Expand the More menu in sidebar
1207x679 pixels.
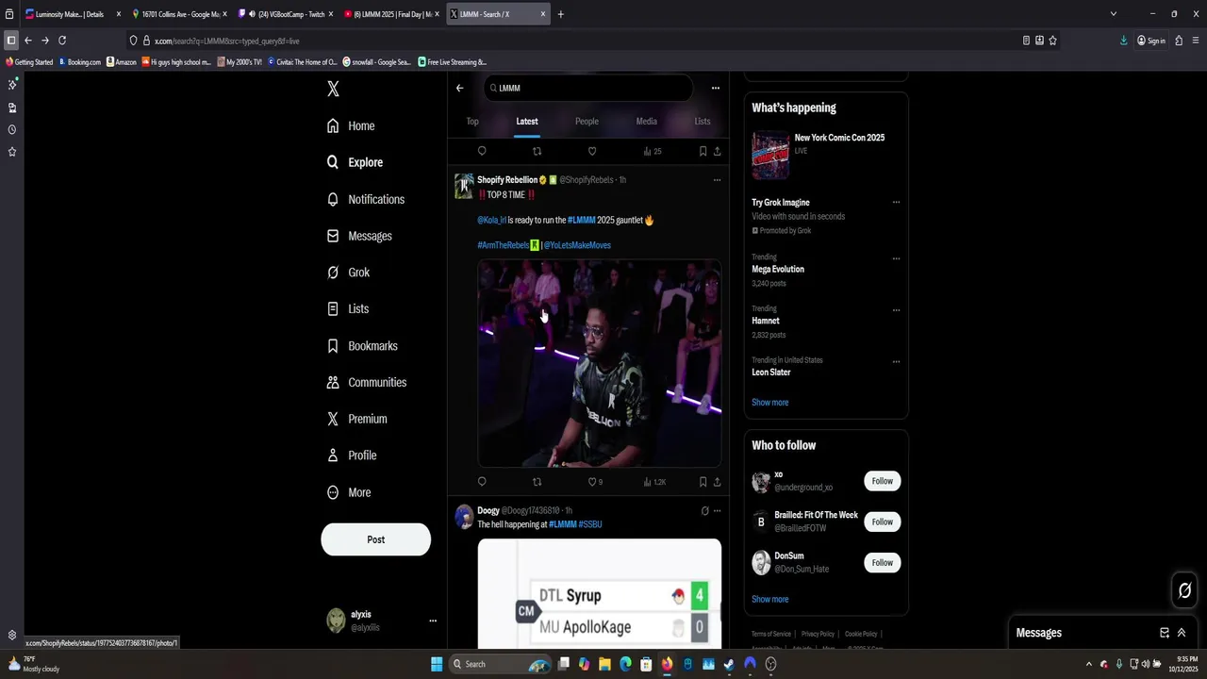pos(349,492)
